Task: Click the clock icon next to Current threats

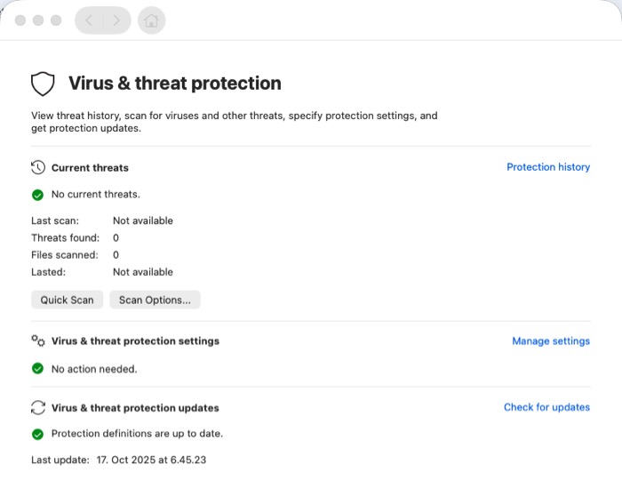Action: [x=38, y=167]
